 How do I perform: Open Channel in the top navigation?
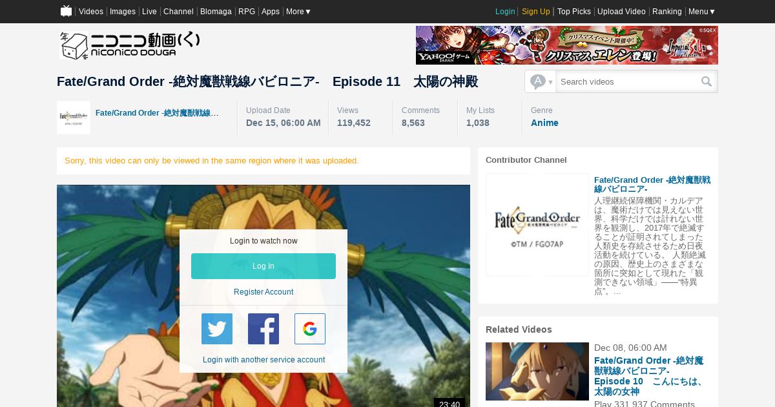178,12
